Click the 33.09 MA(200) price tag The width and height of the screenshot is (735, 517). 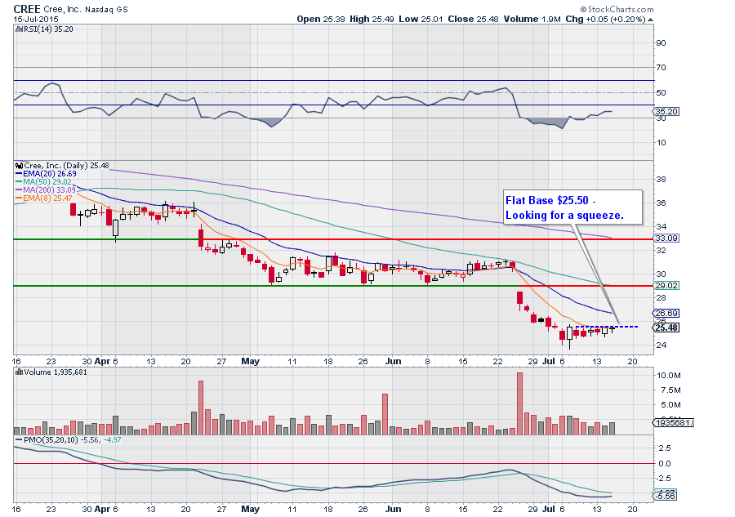666,238
